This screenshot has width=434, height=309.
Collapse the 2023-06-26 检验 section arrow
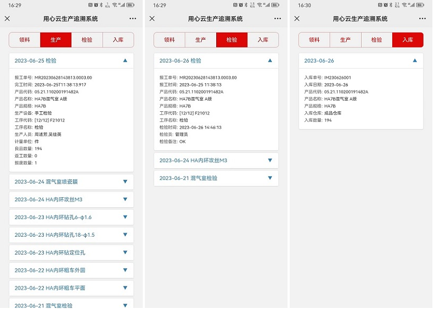pos(270,61)
